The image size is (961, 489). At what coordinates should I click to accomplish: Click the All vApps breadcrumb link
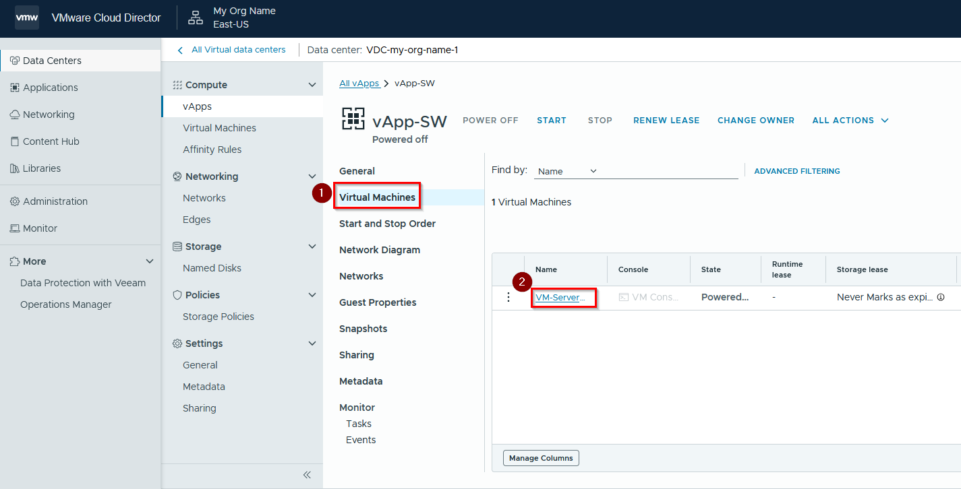359,84
